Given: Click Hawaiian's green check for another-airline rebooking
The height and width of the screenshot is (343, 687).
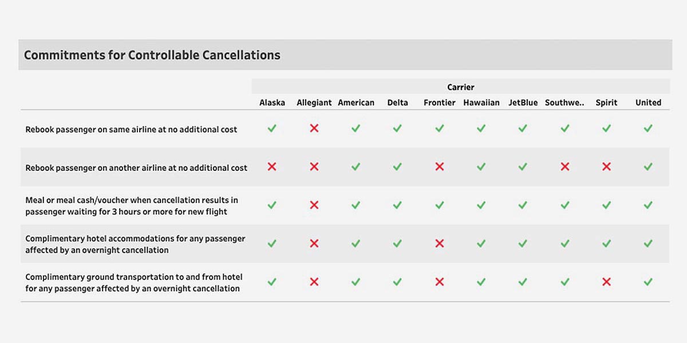Looking at the screenshot, I should tap(481, 167).
